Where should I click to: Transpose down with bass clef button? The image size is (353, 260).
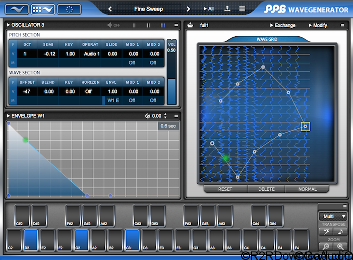pyautogui.click(x=326, y=231)
